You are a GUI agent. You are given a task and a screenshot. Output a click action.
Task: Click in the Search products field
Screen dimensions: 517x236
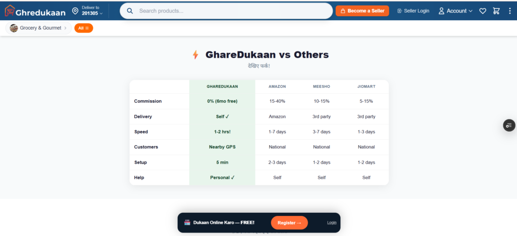pos(232,11)
